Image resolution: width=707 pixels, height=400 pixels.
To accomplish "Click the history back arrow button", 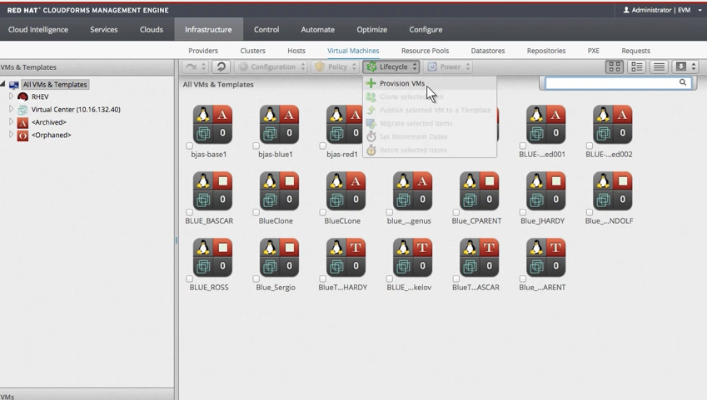I will (x=195, y=67).
